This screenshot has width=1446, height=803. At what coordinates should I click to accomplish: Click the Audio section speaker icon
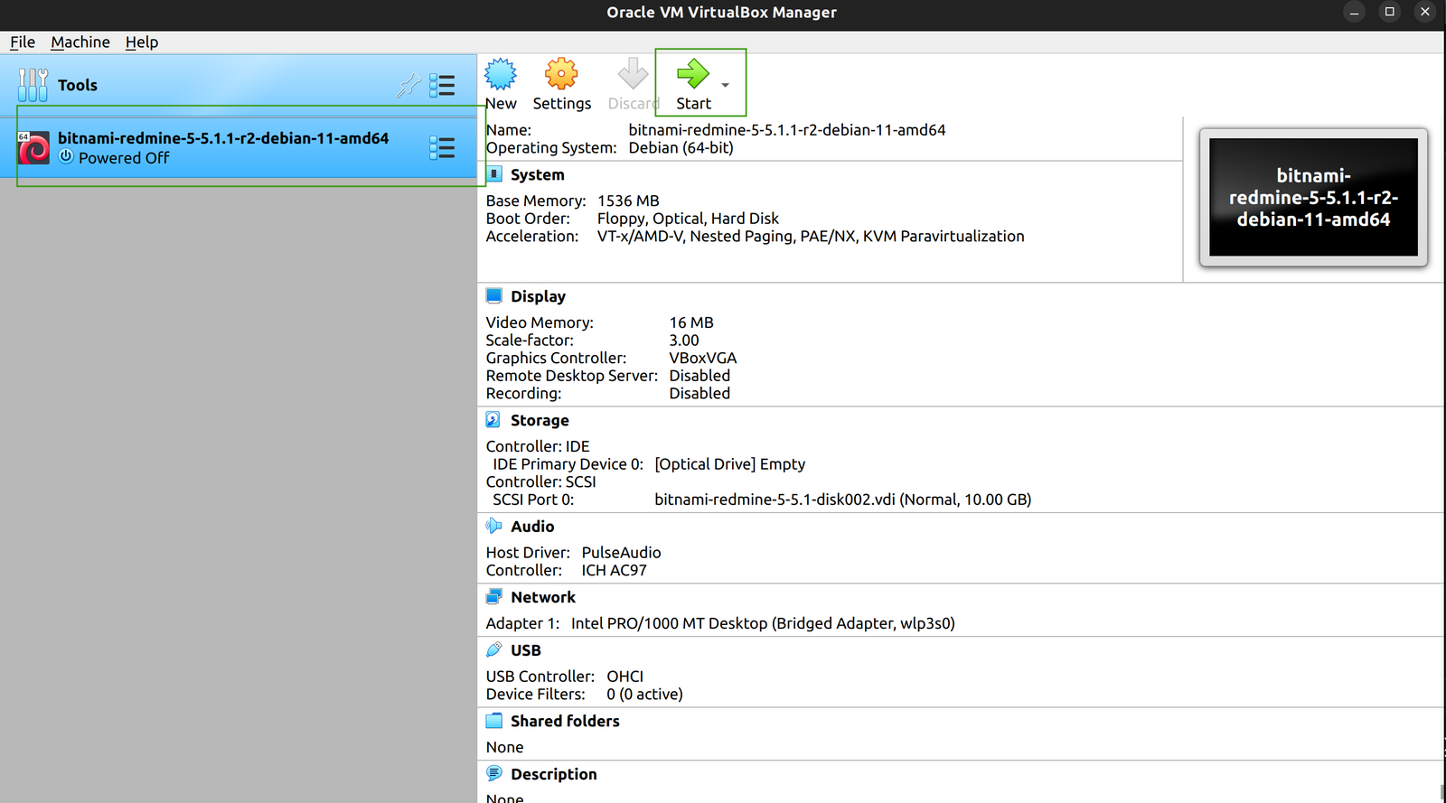tap(493, 526)
